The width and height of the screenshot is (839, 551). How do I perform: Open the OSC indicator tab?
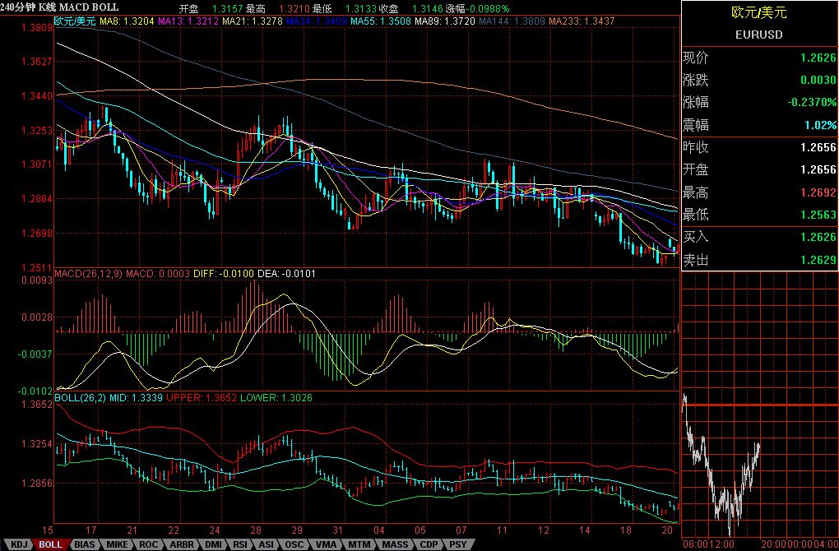(x=294, y=544)
